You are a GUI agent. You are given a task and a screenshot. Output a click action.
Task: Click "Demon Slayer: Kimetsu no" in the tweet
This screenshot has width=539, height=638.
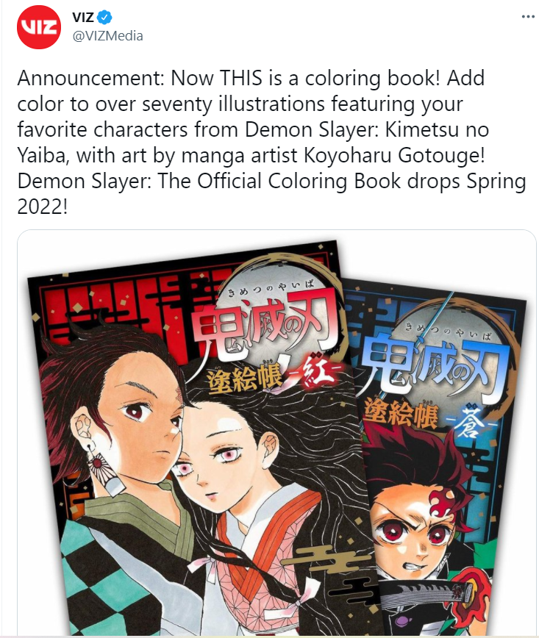(x=367, y=130)
